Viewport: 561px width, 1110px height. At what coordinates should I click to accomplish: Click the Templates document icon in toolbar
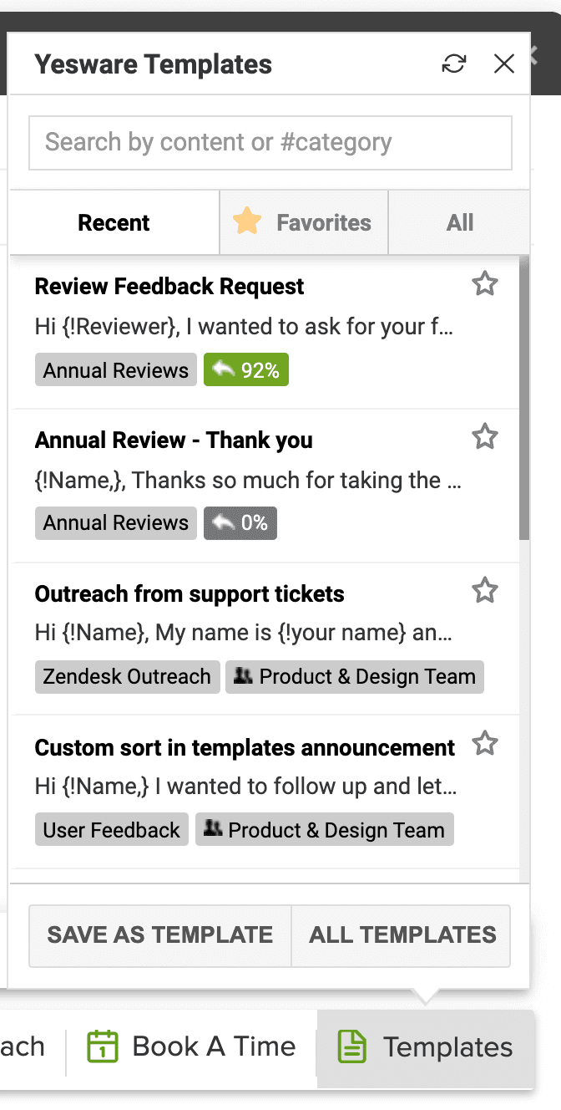click(351, 1046)
